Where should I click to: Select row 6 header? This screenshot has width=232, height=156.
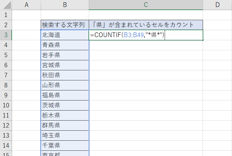tap(6, 65)
